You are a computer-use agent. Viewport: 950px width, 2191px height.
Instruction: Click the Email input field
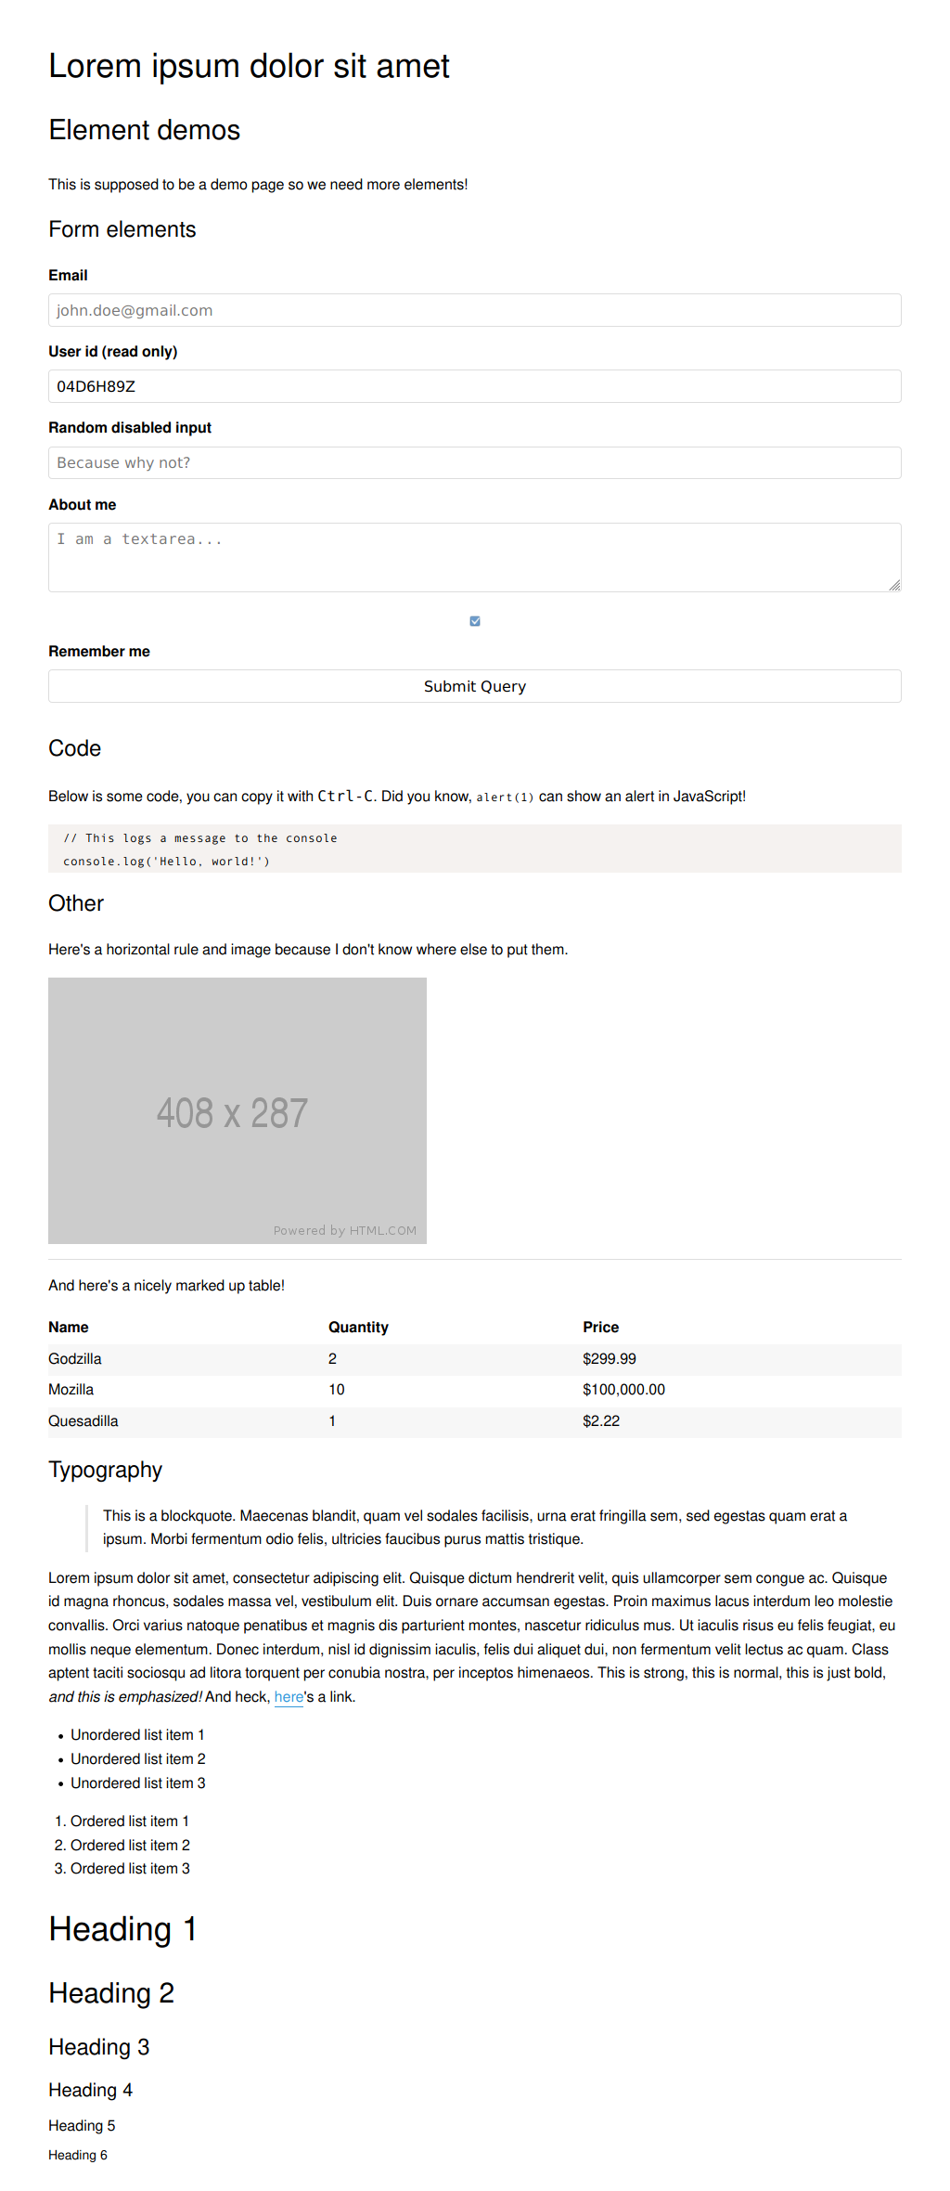click(x=474, y=310)
